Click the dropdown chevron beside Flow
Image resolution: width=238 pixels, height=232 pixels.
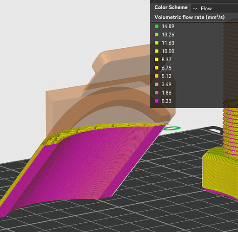tap(195, 9)
